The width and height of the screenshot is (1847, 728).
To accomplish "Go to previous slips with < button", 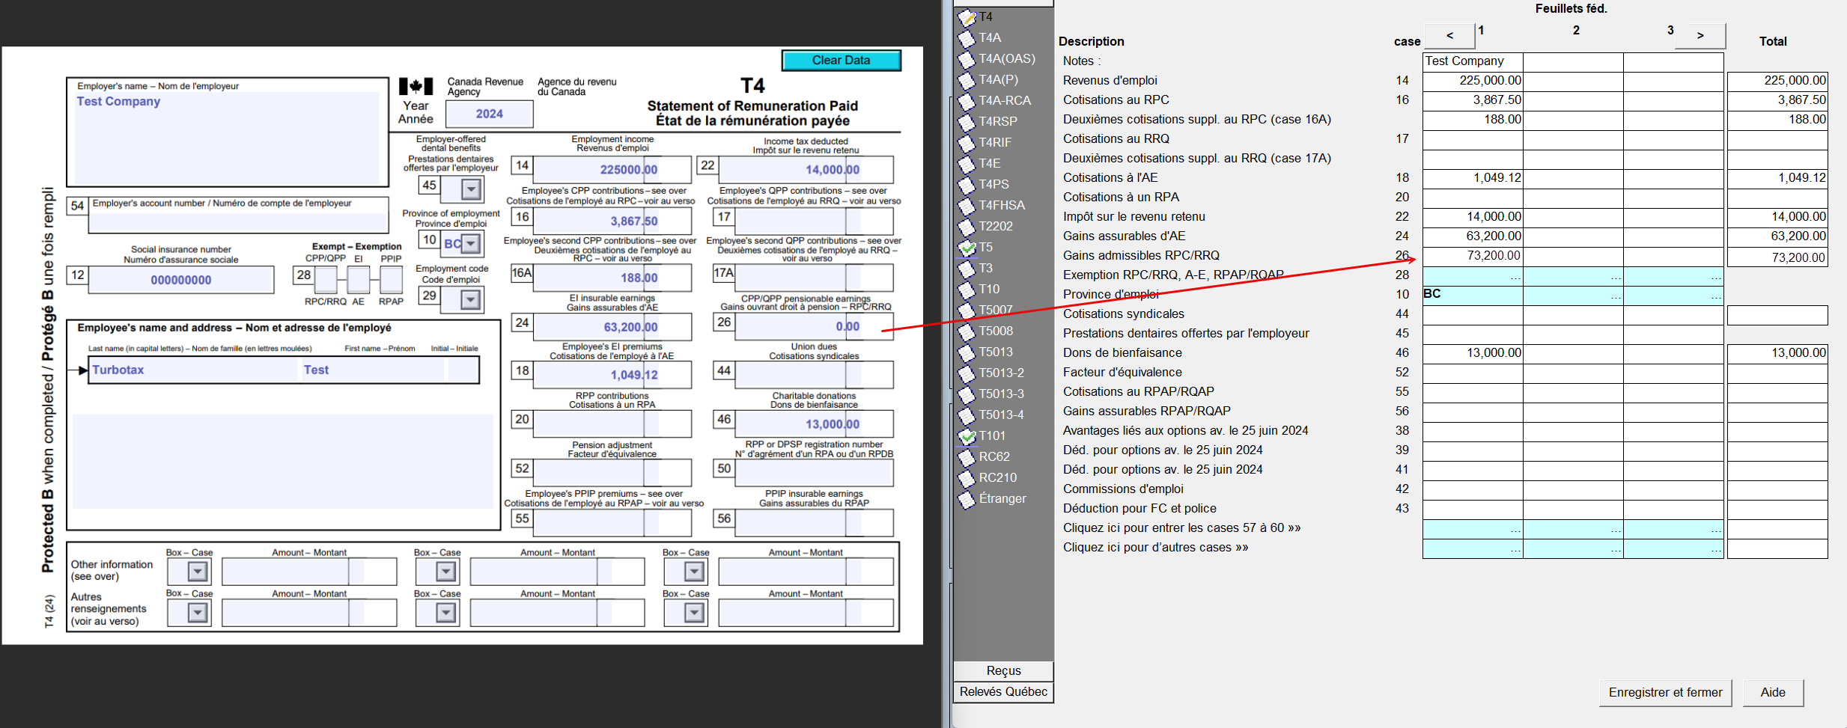I will pyautogui.click(x=1449, y=35).
